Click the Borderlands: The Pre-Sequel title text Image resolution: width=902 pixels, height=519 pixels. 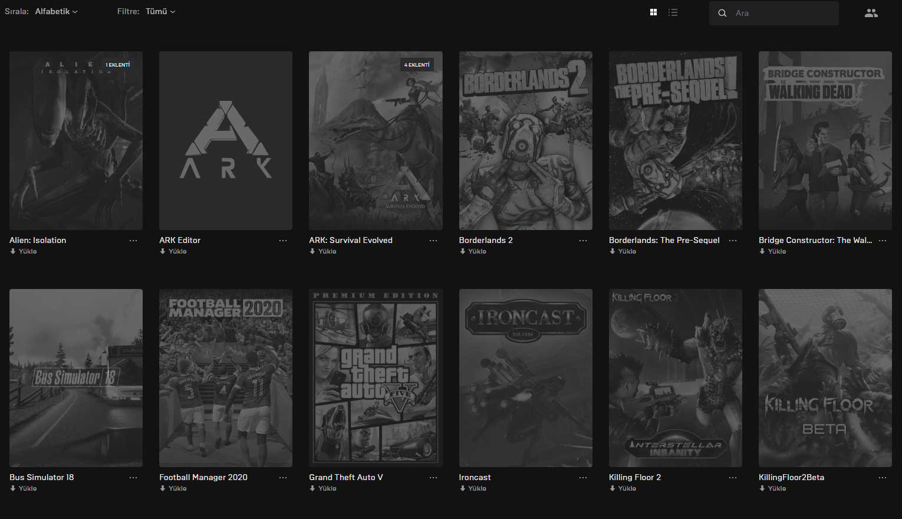[x=664, y=240]
